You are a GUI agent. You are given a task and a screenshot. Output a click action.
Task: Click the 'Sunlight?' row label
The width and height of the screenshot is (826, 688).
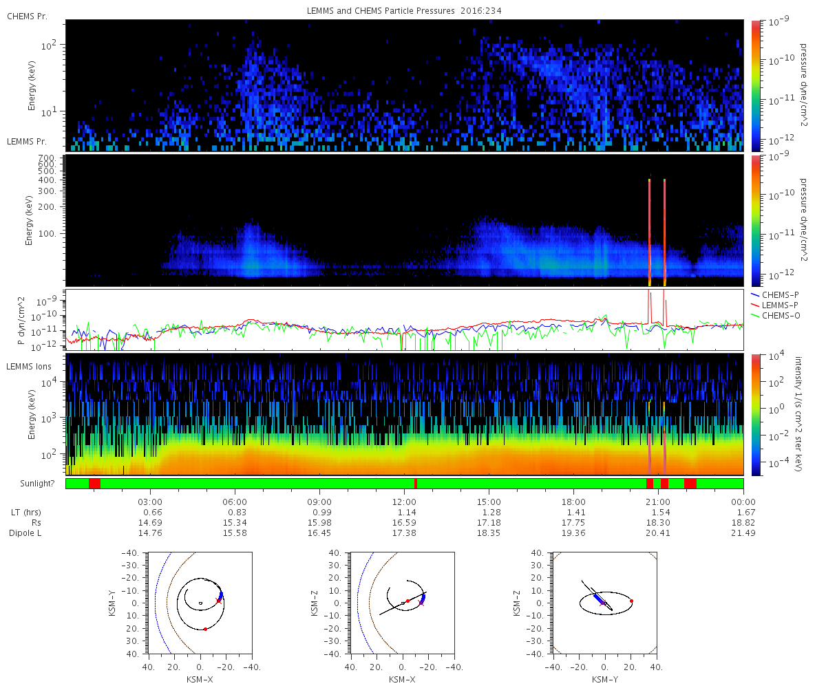click(x=26, y=484)
